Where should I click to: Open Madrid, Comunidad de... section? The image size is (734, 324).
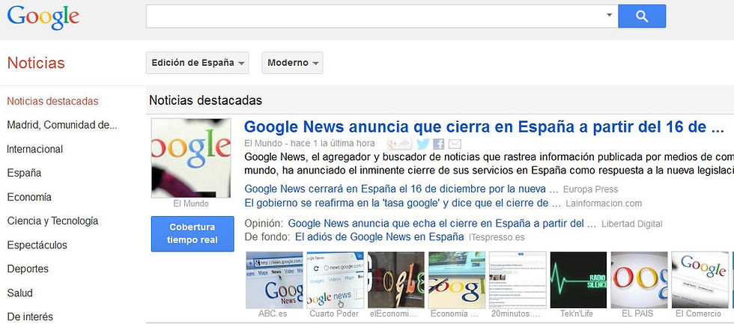pyautogui.click(x=61, y=125)
